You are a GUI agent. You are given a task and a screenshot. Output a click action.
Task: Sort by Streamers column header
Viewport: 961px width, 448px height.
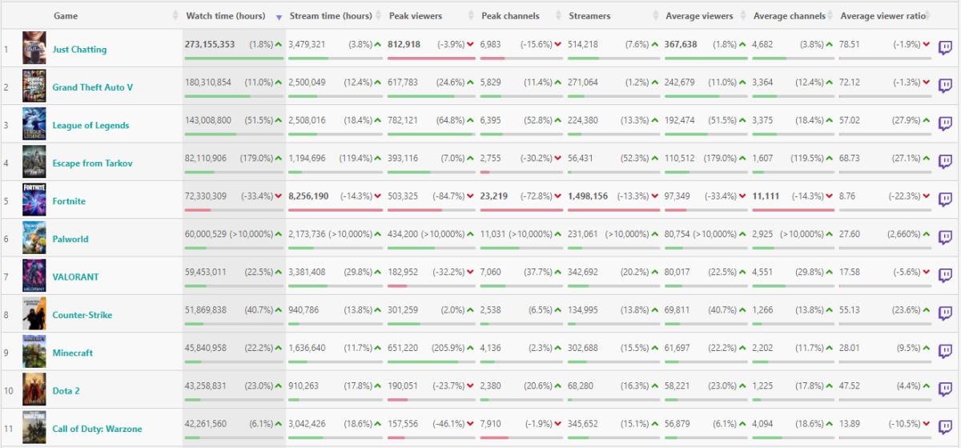[x=589, y=16]
